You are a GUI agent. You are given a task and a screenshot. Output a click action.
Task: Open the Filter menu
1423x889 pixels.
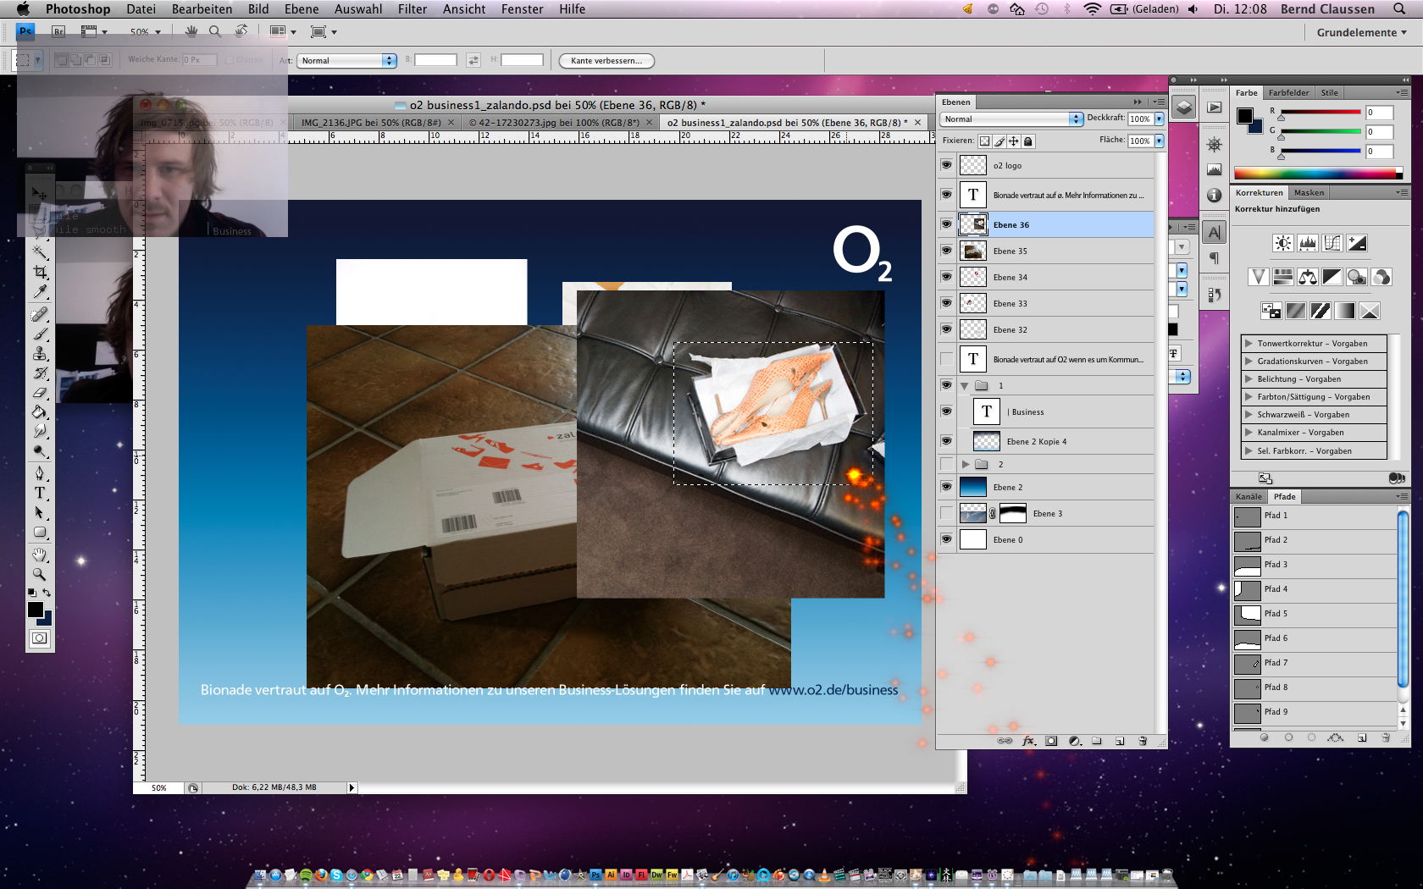[412, 9]
